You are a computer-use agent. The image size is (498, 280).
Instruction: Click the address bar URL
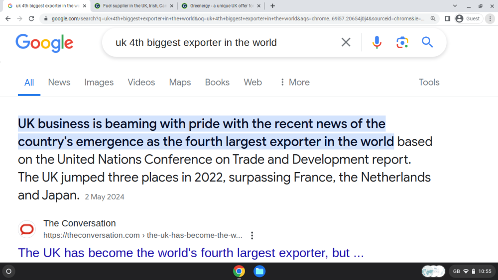(x=238, y=19)
